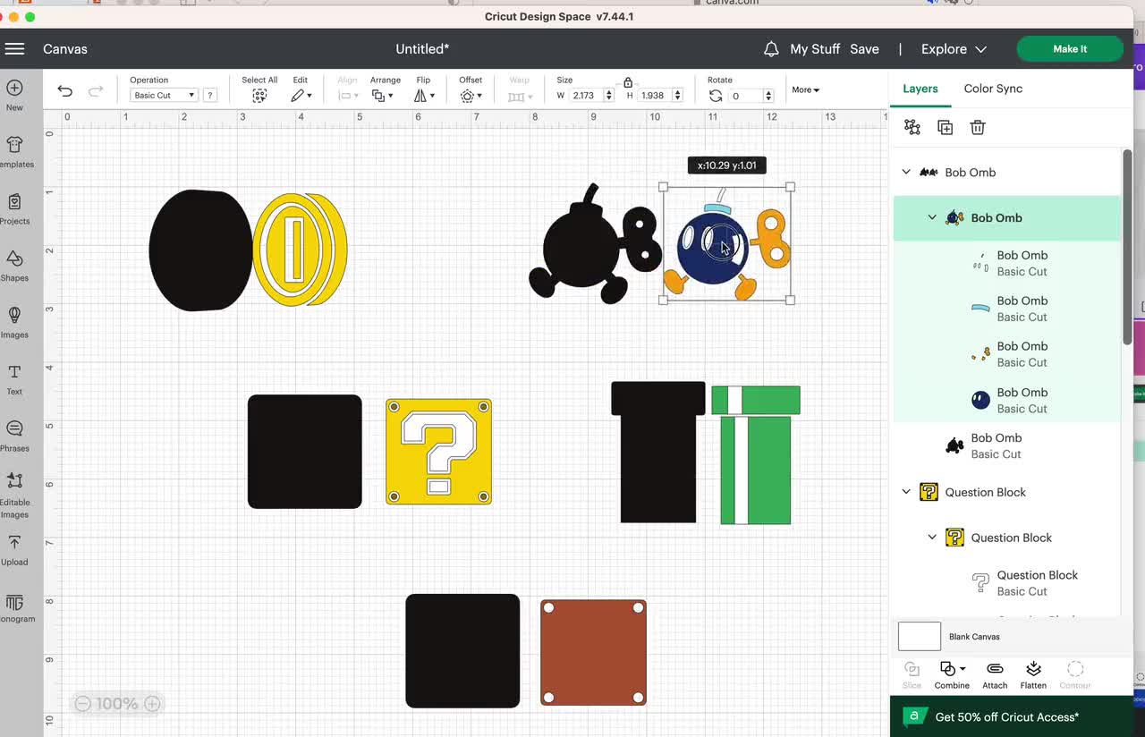Open the Explore dropdown
The image size is (1145, 737).
[x=954, y=49]
